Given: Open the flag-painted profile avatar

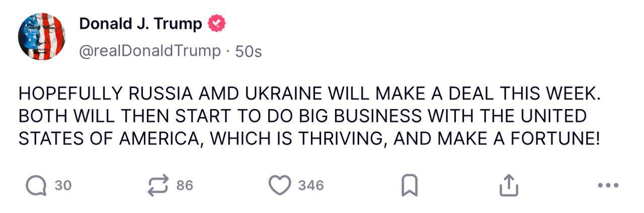Looking at the screenshot, I should pyautogui.click(x=42, y=37).
